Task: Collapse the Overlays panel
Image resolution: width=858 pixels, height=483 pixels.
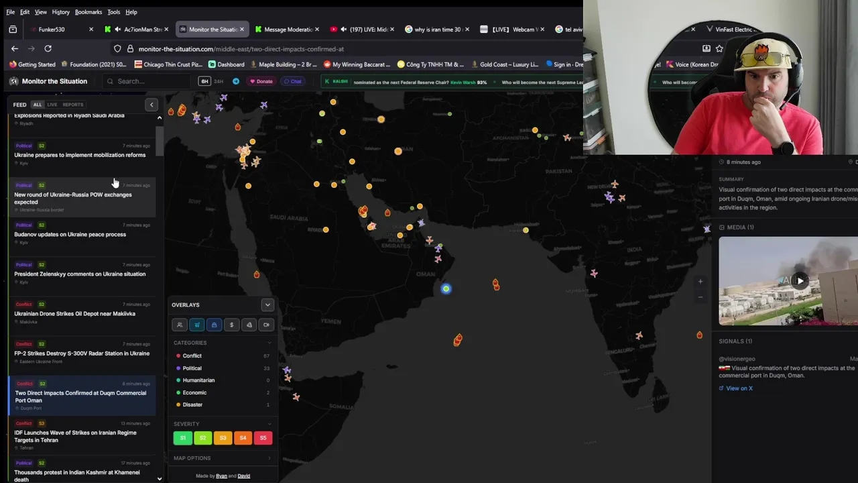Action: (267, 305)
